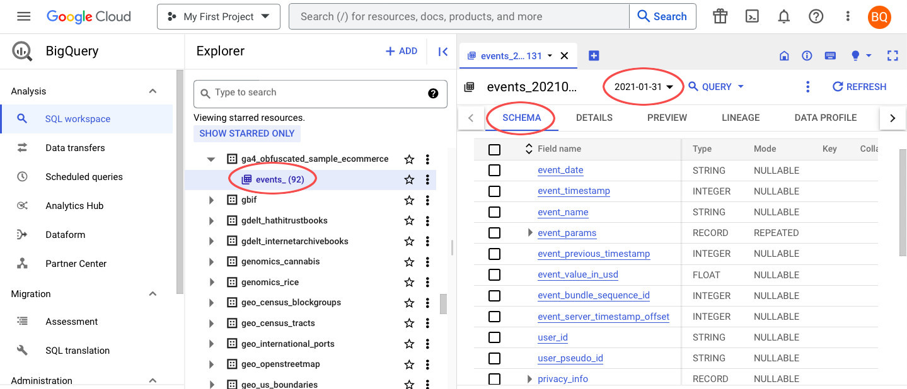The width and height of the screenshot is (907, 389).
Task: Open the main navigation hamburger menu
Action: tap(23, 16)
